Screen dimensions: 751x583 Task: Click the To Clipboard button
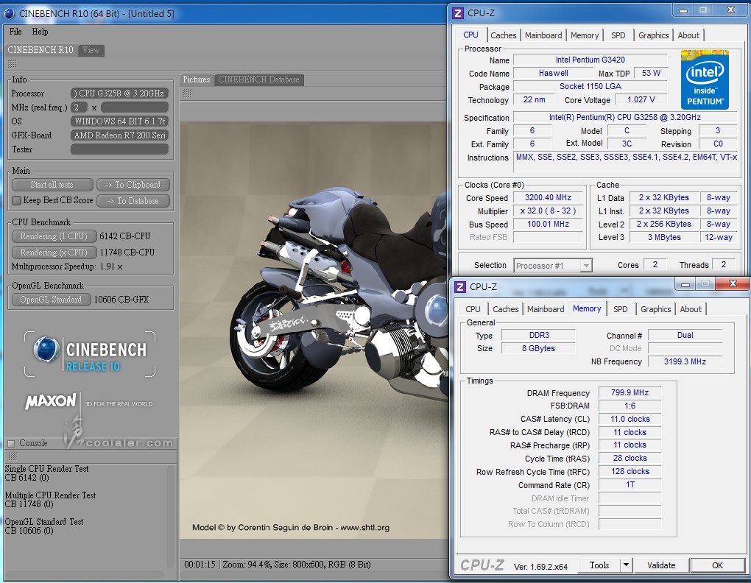pos(133,185)
